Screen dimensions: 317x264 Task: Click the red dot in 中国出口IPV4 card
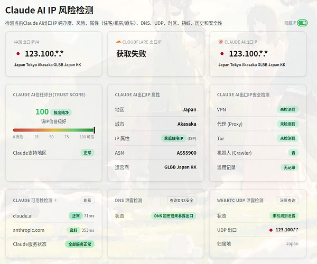(18, 54)
